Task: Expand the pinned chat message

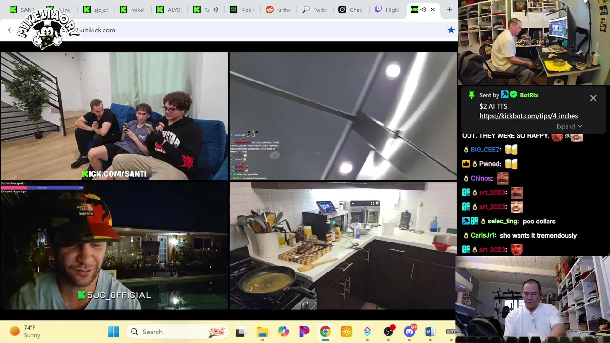Action: 569,127
